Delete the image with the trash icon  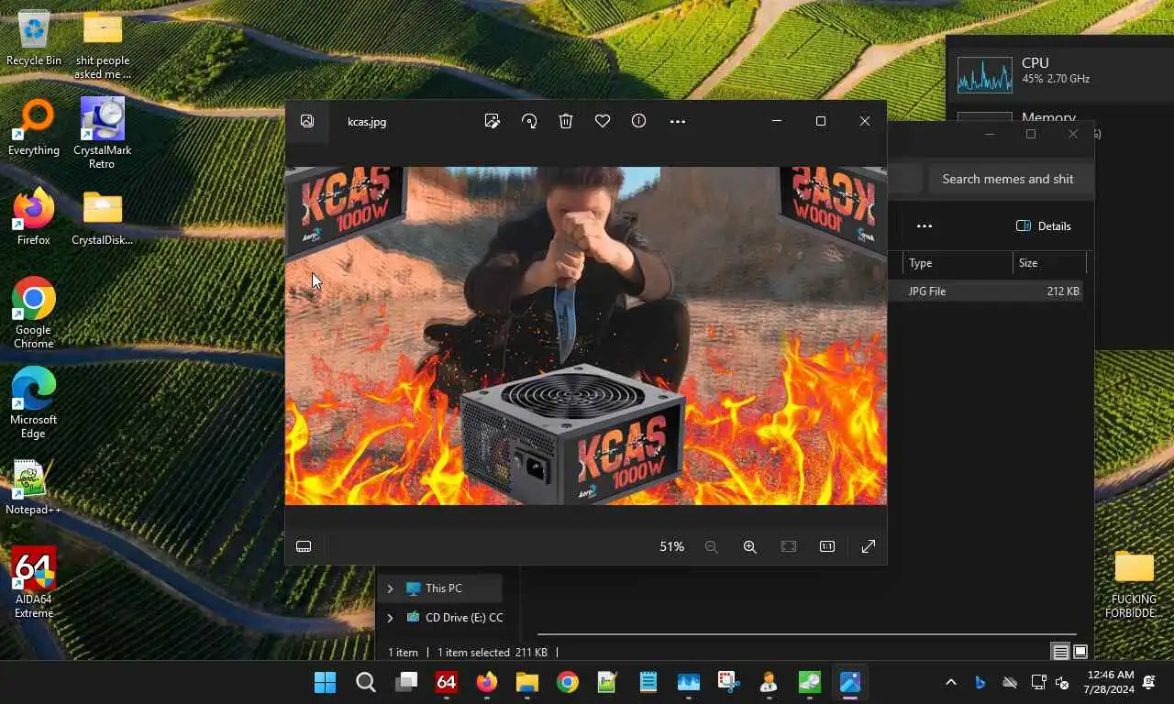coord(566,121)
